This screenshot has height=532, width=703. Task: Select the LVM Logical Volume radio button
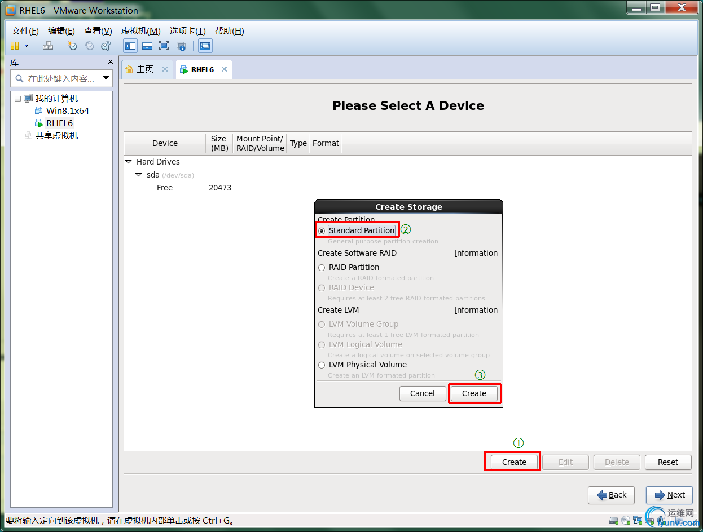(322, 344)
